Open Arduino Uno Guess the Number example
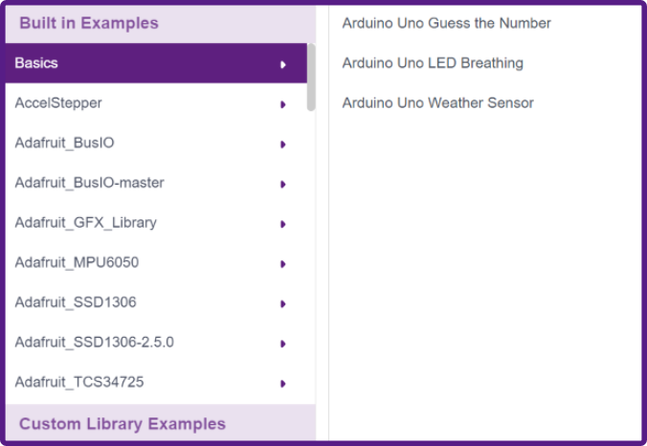Image resolution: width=647 pixels, height=446 pixels. pyautogui.click(x=446, y=24)
